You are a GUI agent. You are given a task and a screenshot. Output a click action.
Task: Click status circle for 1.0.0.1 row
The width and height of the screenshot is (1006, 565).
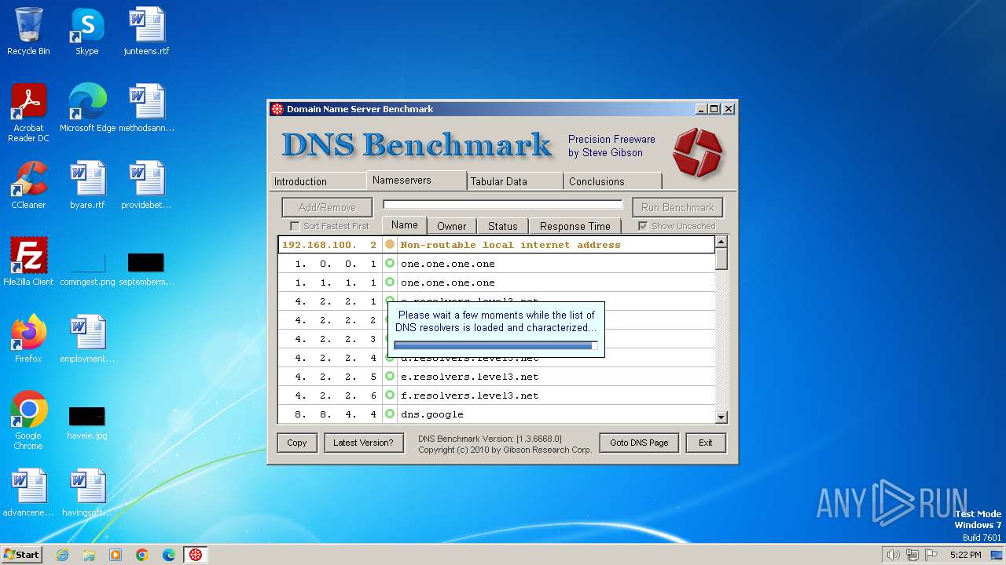point(390,264)
